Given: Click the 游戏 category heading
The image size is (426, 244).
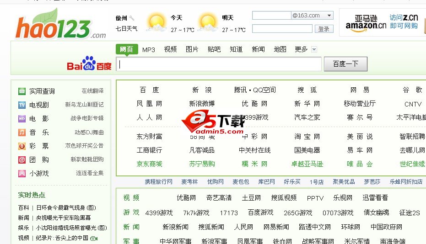Looking at the screenshot, I should [x=131, y=212].
